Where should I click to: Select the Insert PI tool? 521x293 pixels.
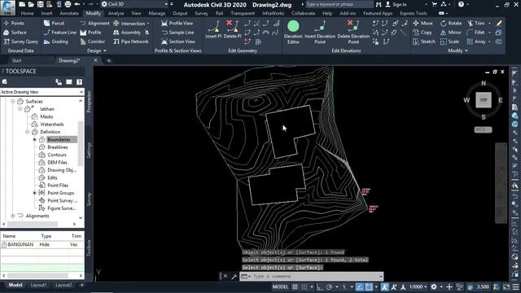click(x=213, y=29)
